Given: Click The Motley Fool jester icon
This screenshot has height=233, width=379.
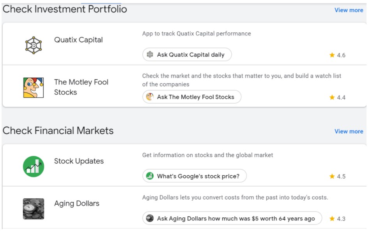Looking at the screenshot, I should [33, 87].
